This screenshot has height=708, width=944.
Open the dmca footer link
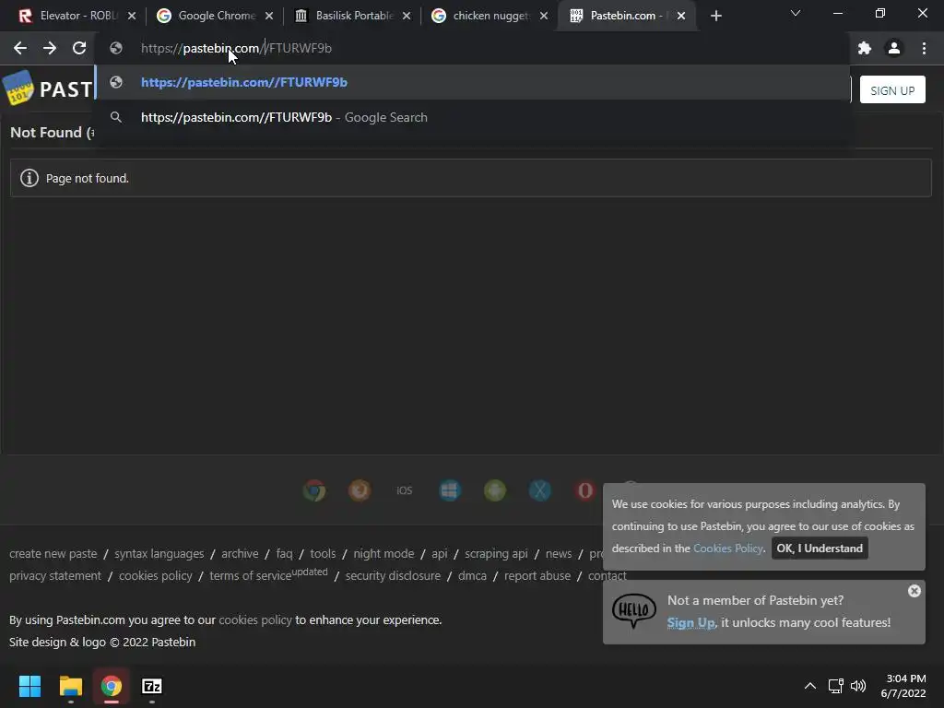pos(472,576)
